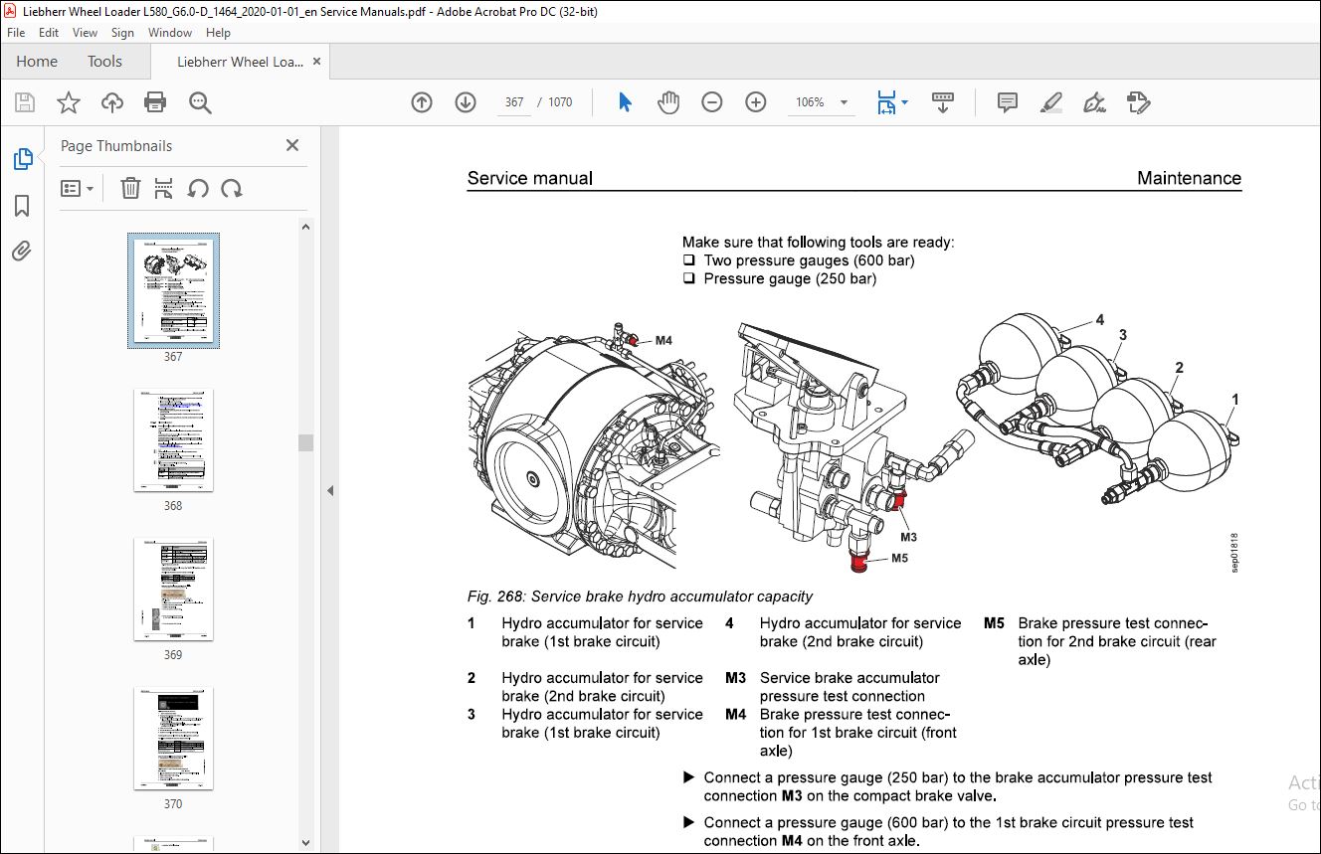Click the M4 label in the diagram
Image resolution: width=1321 pixels, height=854 pixels.
click(663, 340)
